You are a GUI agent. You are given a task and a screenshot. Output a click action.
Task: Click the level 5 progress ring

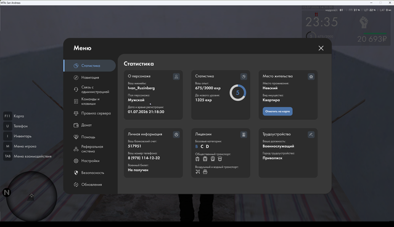(x=237, y=92)
